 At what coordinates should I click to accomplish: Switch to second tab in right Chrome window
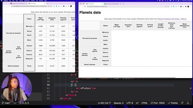pos(112,4)
